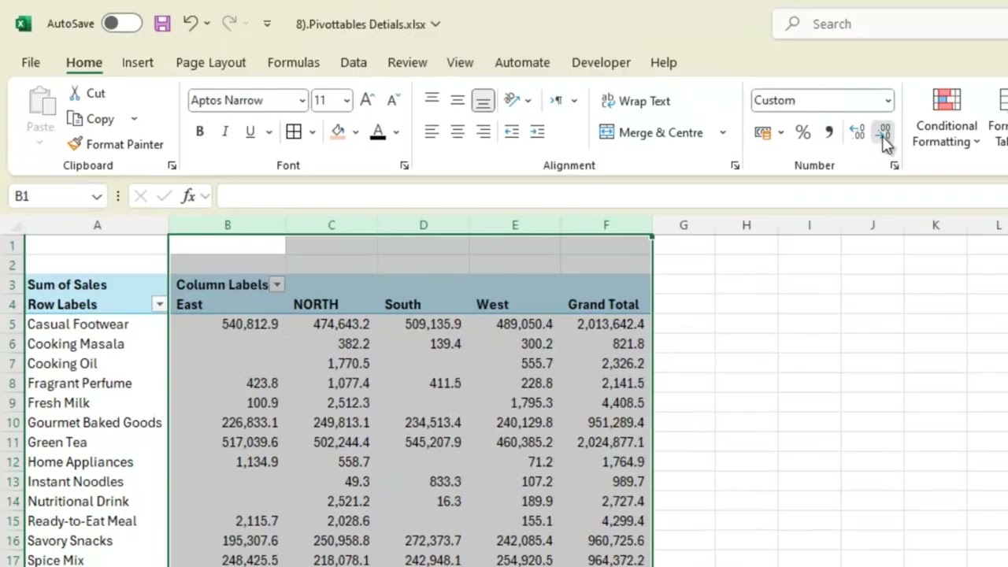Click the formula bar input area
The image size is (1008, 567).
611,196
